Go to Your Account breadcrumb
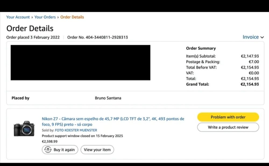The width and height of the screenshot is (269, 166). tap(18, 17)
